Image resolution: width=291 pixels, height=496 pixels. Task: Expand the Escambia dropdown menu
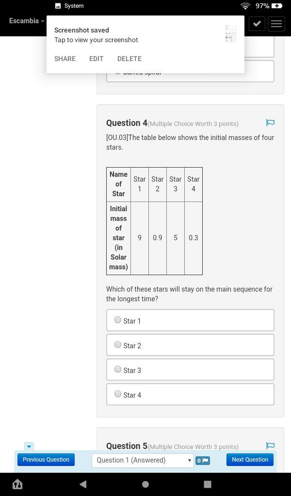(27, 21)
